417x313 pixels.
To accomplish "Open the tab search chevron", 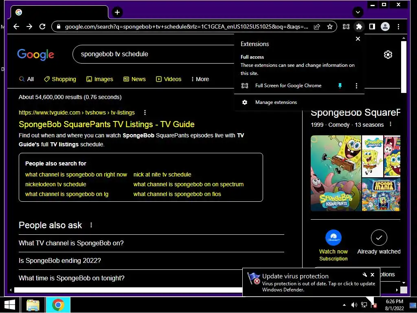I will (358, 12).
